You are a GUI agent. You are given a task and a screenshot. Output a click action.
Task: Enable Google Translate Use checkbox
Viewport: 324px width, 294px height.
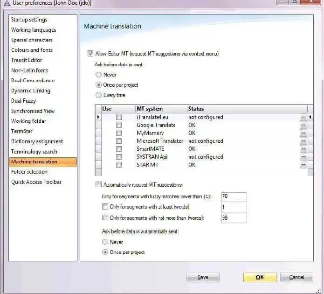[x=119, y=125]
